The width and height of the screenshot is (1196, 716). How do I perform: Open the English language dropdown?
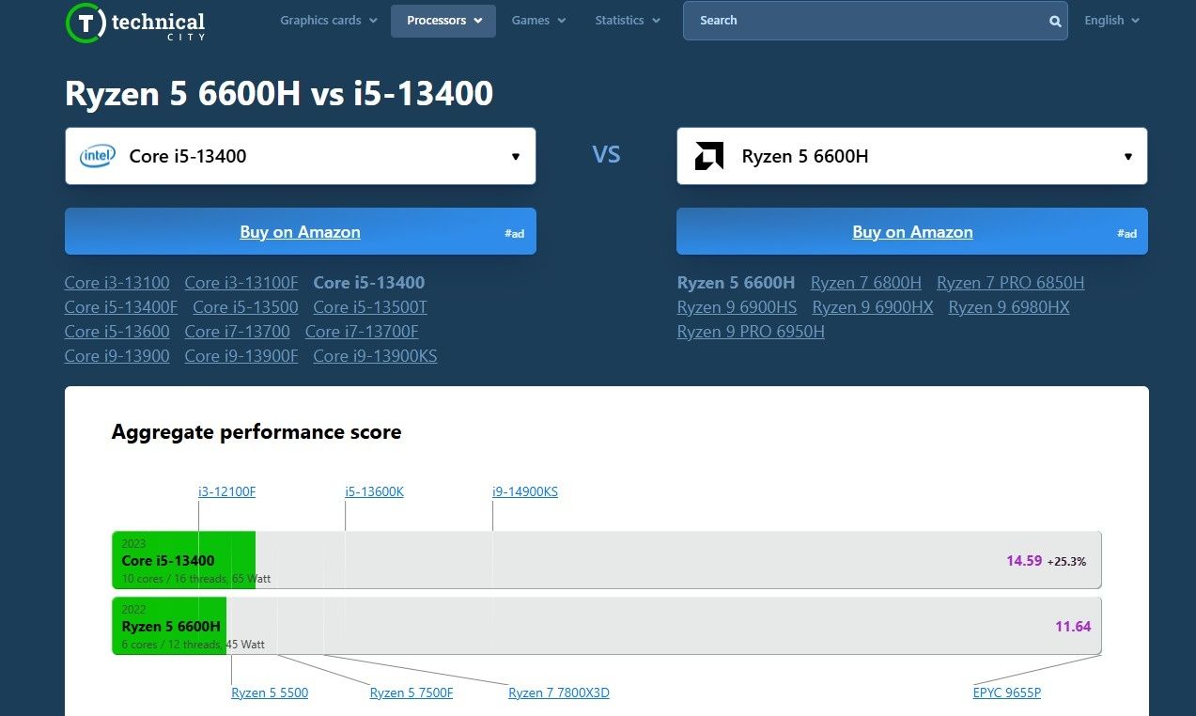click(x=1112, y=21)
